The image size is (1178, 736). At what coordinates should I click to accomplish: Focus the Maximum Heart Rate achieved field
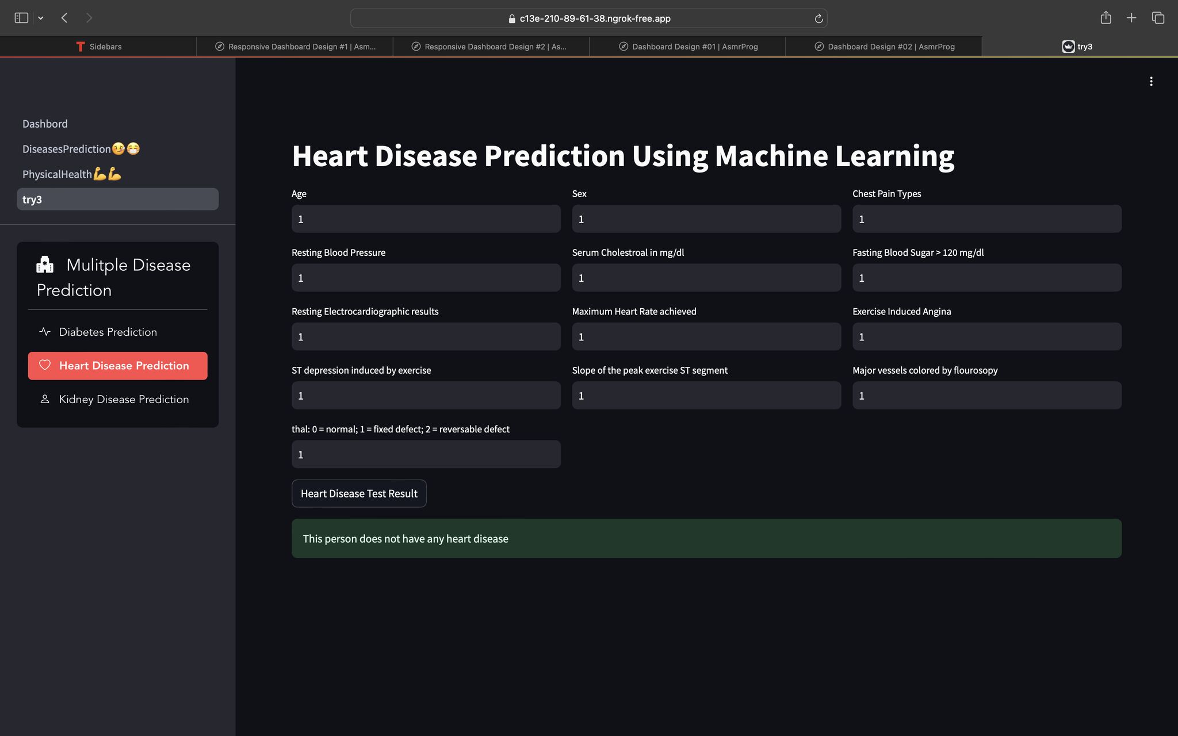tap(706, 337)
